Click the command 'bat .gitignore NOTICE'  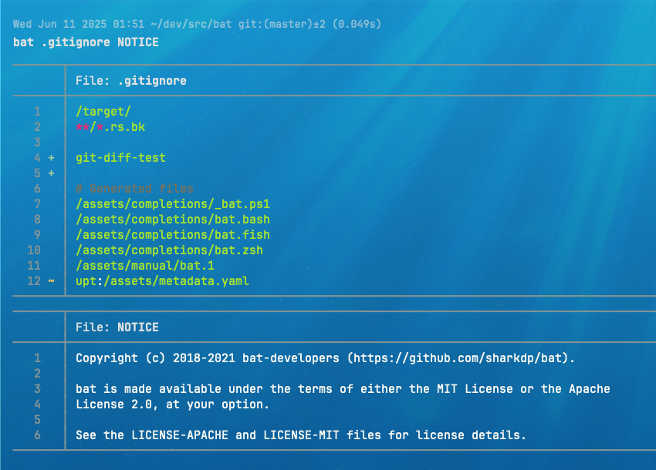tap(86, 42)
